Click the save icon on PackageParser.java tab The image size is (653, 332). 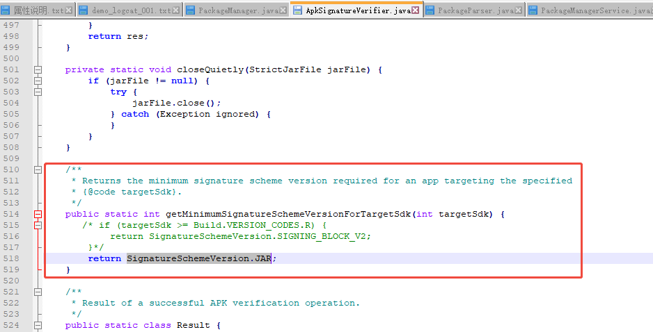coord(430,10)
